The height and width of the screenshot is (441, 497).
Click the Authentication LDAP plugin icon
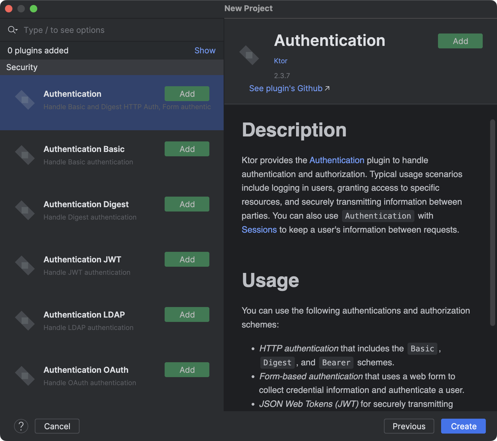point(25,320)
